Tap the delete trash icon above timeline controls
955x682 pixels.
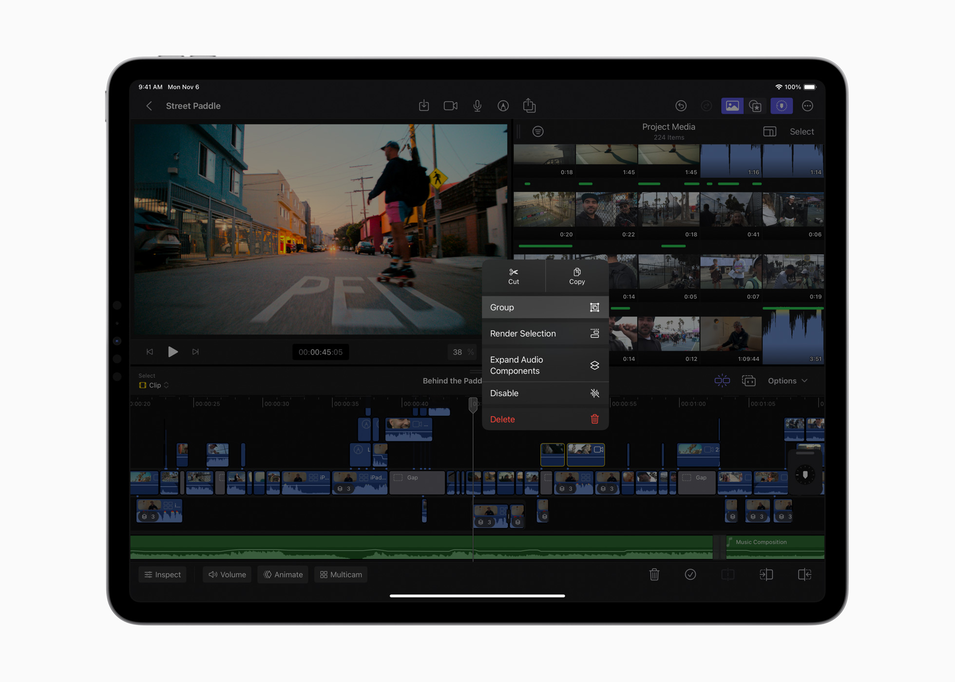click(654, 575)
